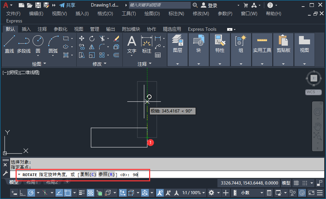Expand the 修改 panel flyout
Viewport: 326px width, 199px height.
tap(100, 64)
